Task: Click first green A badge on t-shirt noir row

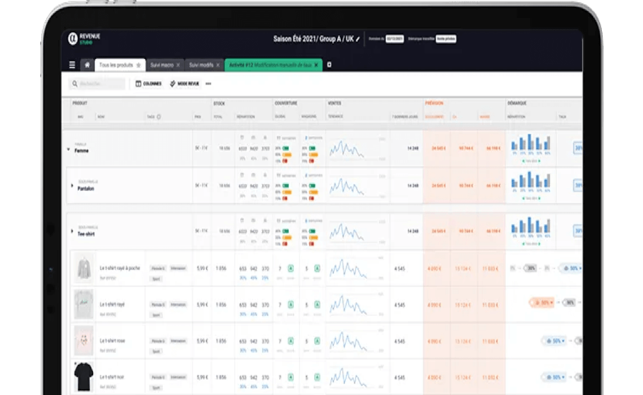Action: (x=290, y=378)
